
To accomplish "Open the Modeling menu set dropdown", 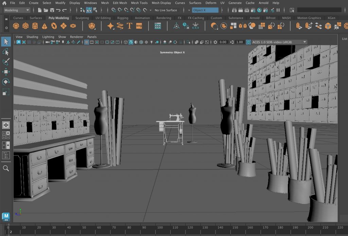I will pos(17,10).
